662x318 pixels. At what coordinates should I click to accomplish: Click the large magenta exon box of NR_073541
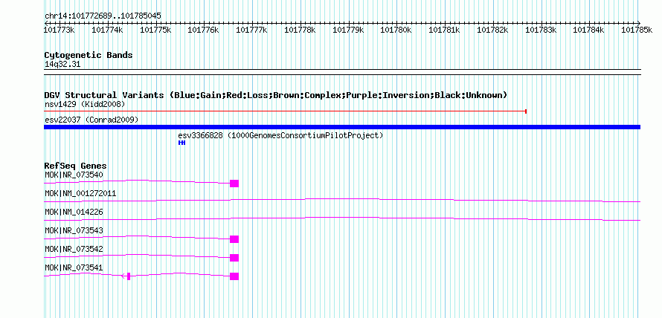pos(234,276)
